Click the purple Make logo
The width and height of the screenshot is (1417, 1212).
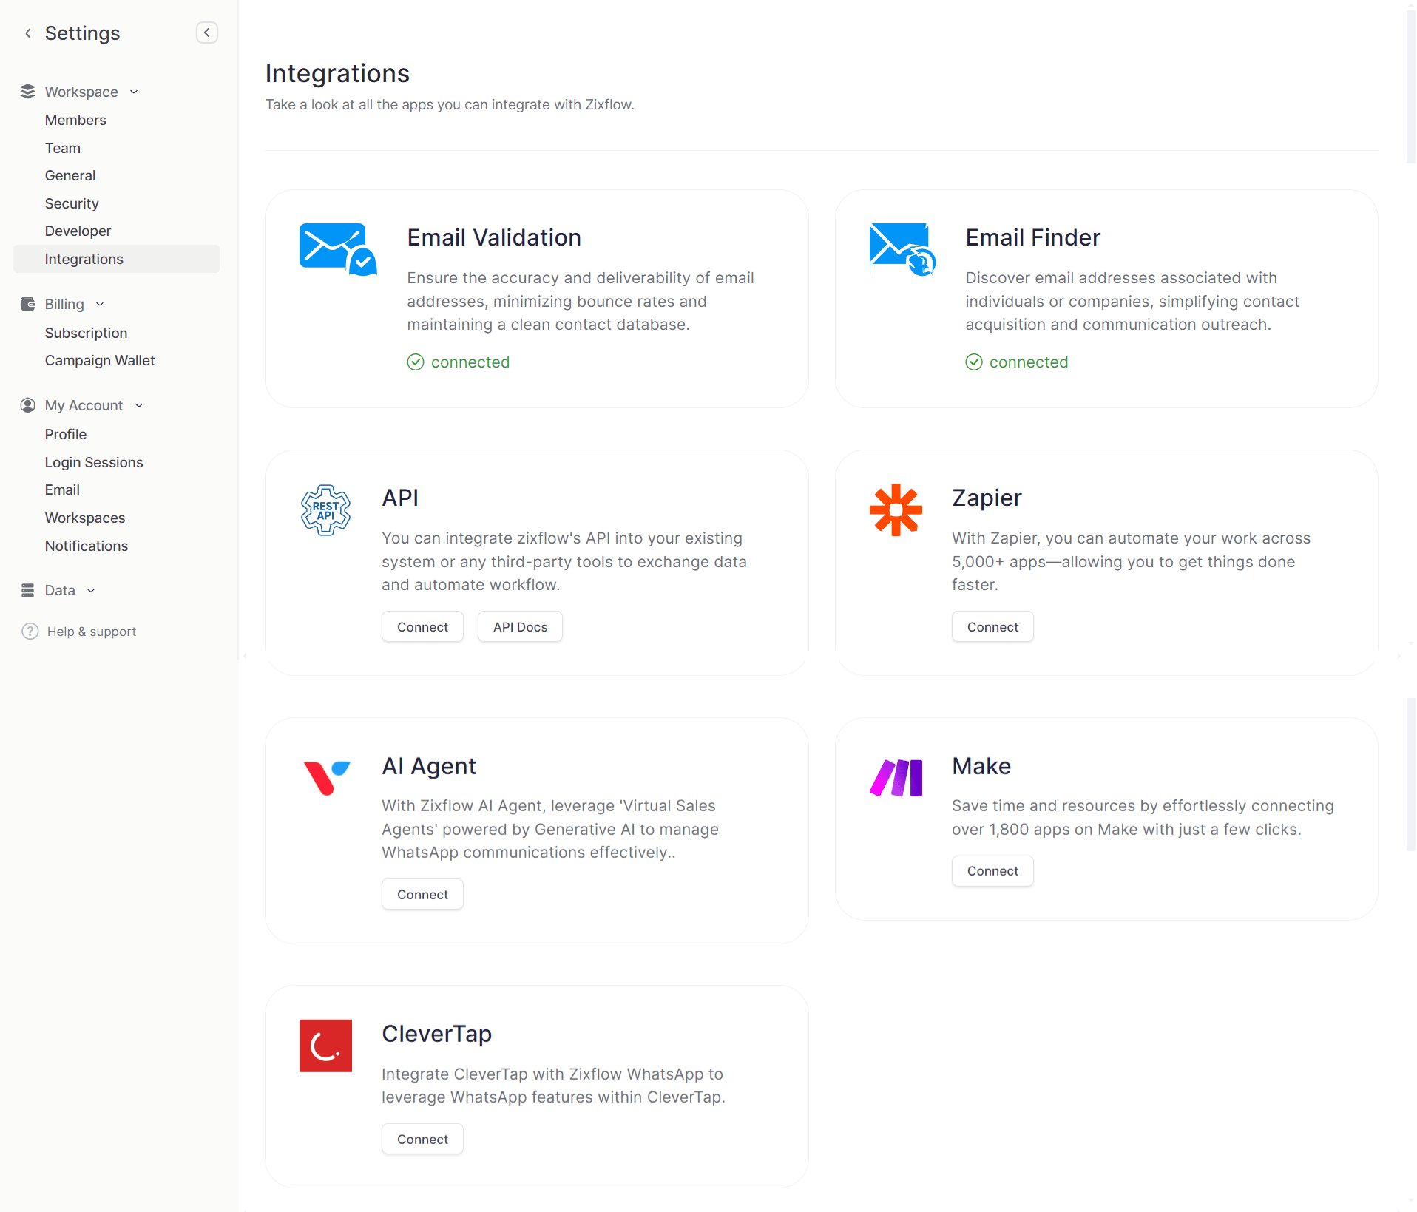click(x=896, y=777)
